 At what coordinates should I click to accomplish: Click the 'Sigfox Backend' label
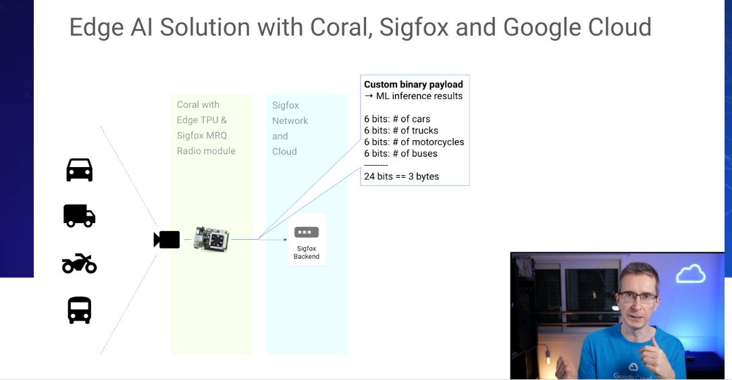[x=307, y=253]
